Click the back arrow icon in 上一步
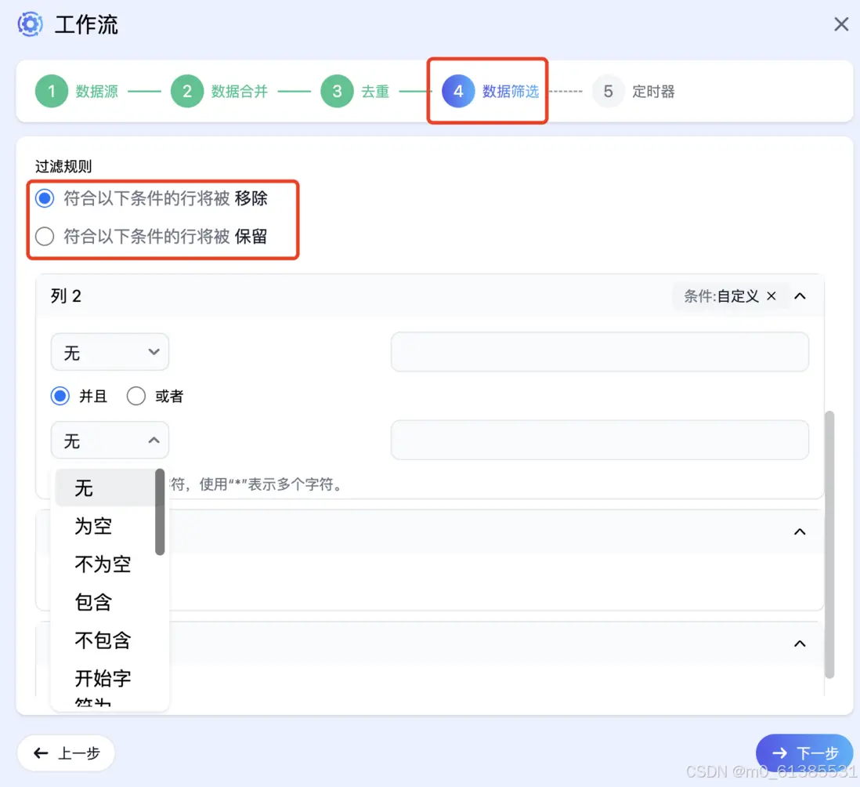This screenshot has height=787, width=860. coord(42,753)
